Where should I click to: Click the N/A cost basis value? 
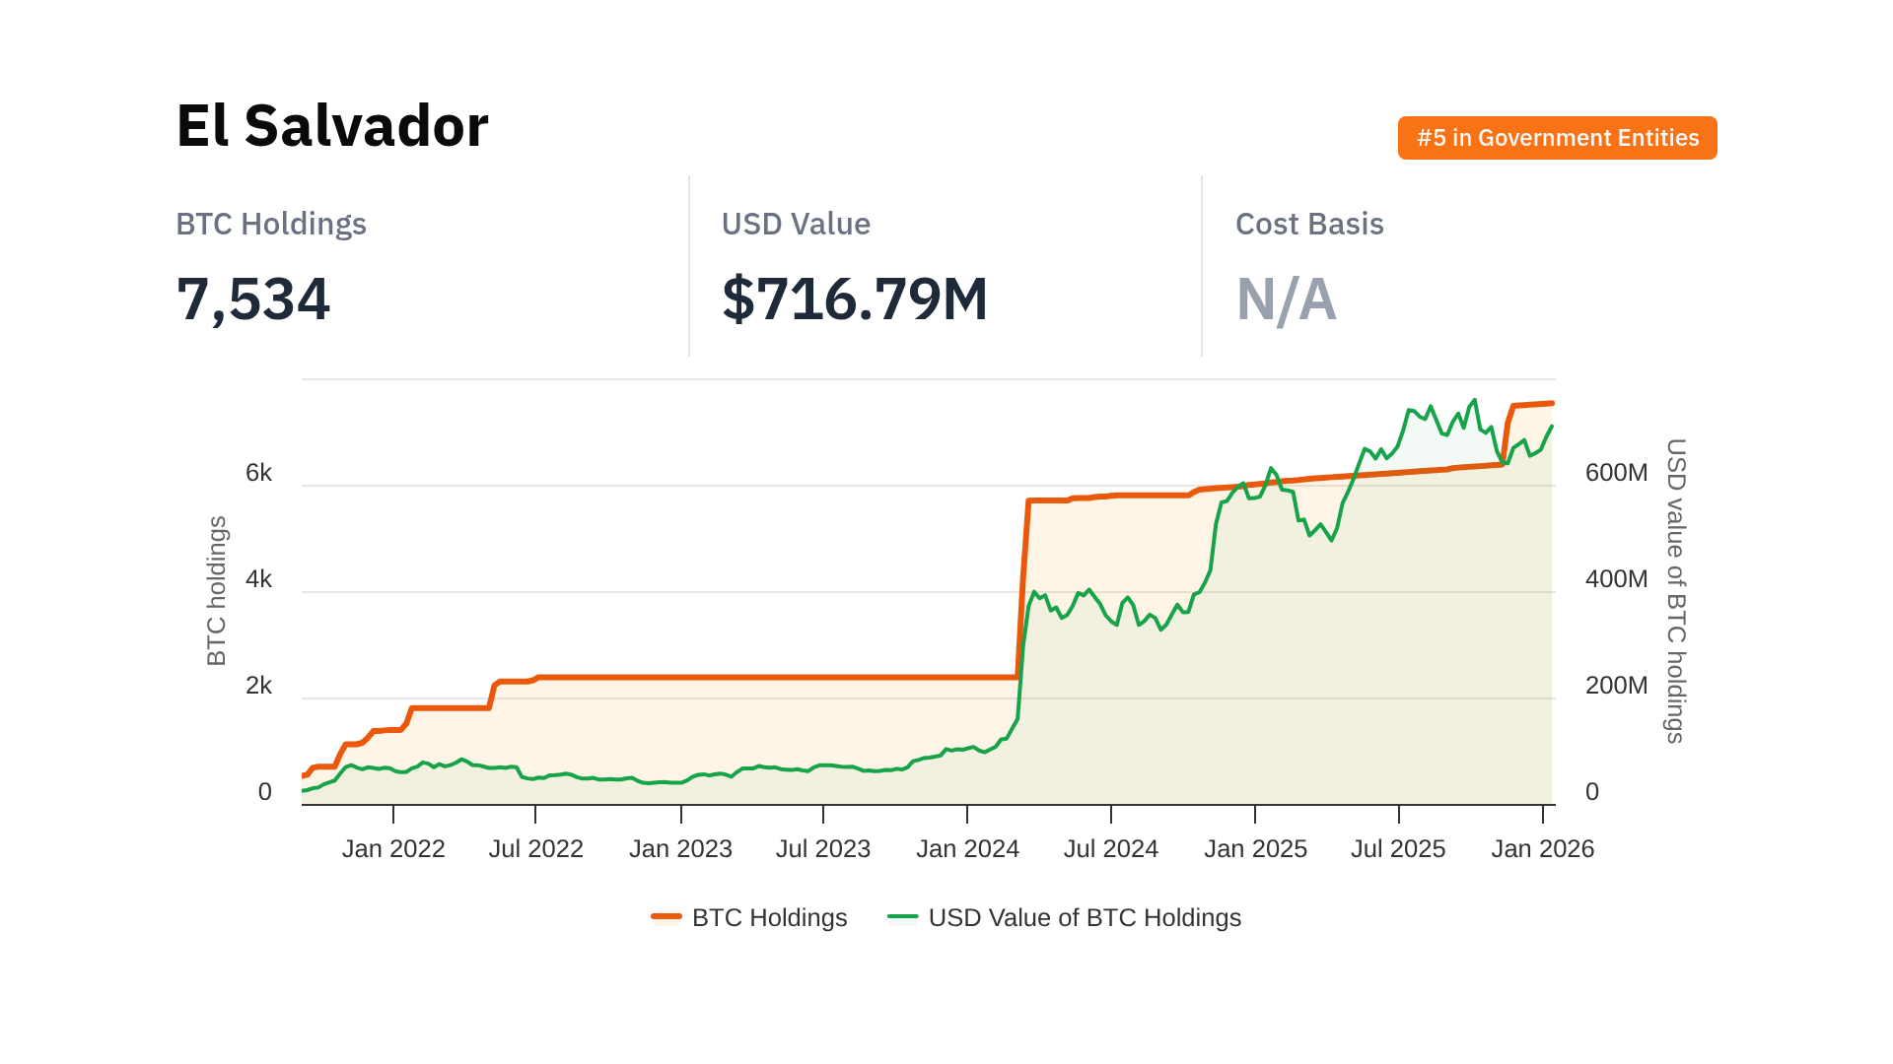pos(1287,299)
